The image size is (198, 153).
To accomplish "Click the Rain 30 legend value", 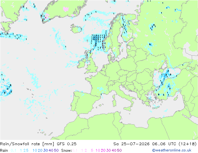I will pos(46,151).
